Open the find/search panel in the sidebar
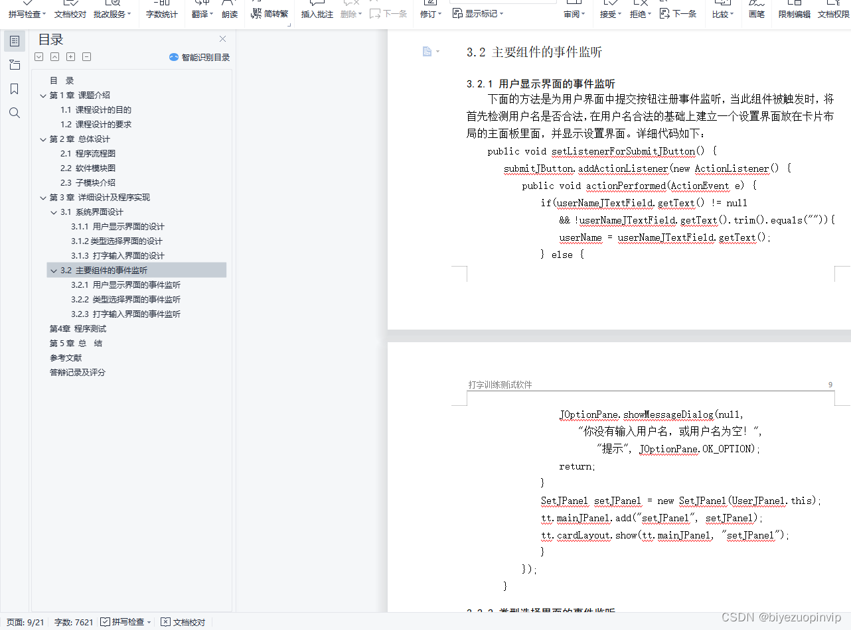This screenshot has height=630, width=851. click(x=15, y=113)
